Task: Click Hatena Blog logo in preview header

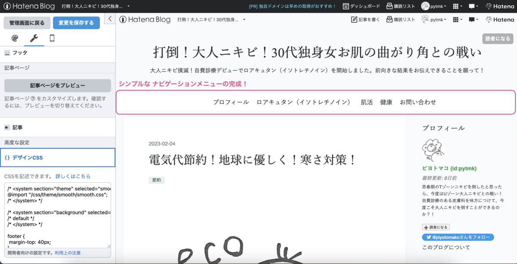Action: click(145, 19)
